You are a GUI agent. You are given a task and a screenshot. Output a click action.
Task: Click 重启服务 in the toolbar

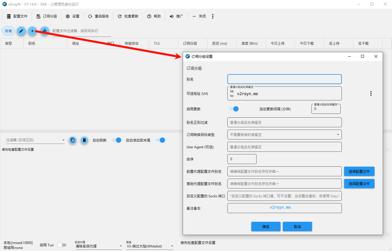coord(98,16)
